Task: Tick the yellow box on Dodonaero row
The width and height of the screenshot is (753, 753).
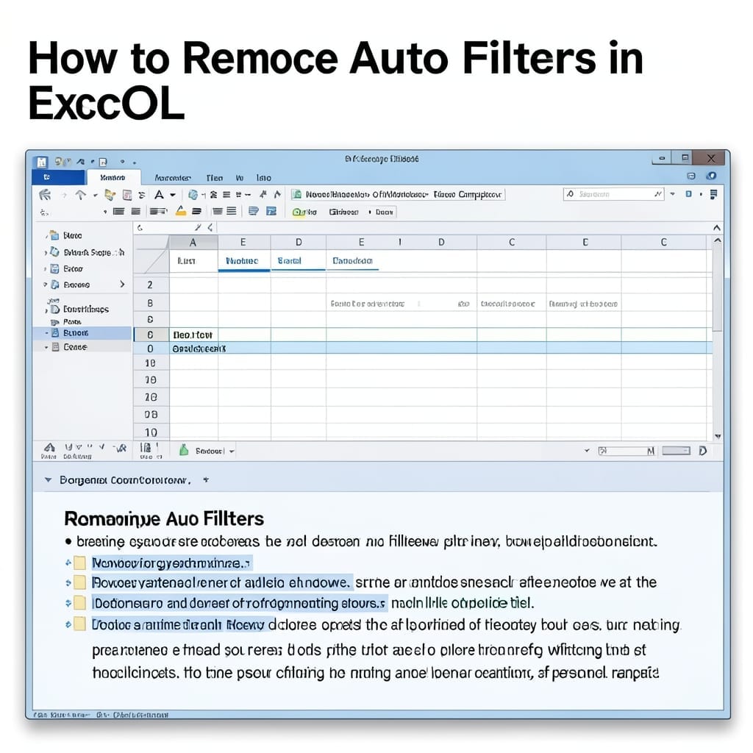Action: (x=79, y=603)
